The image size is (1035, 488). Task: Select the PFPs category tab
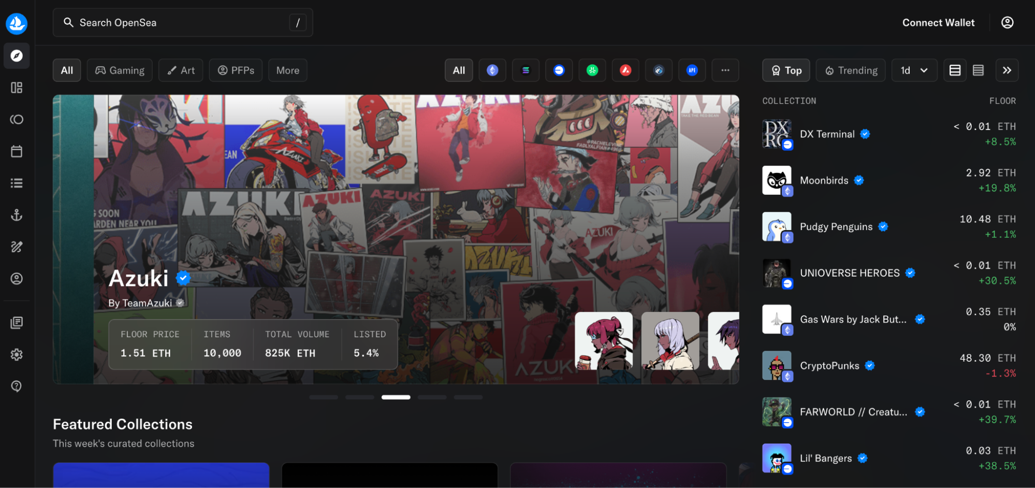(236, 70)
